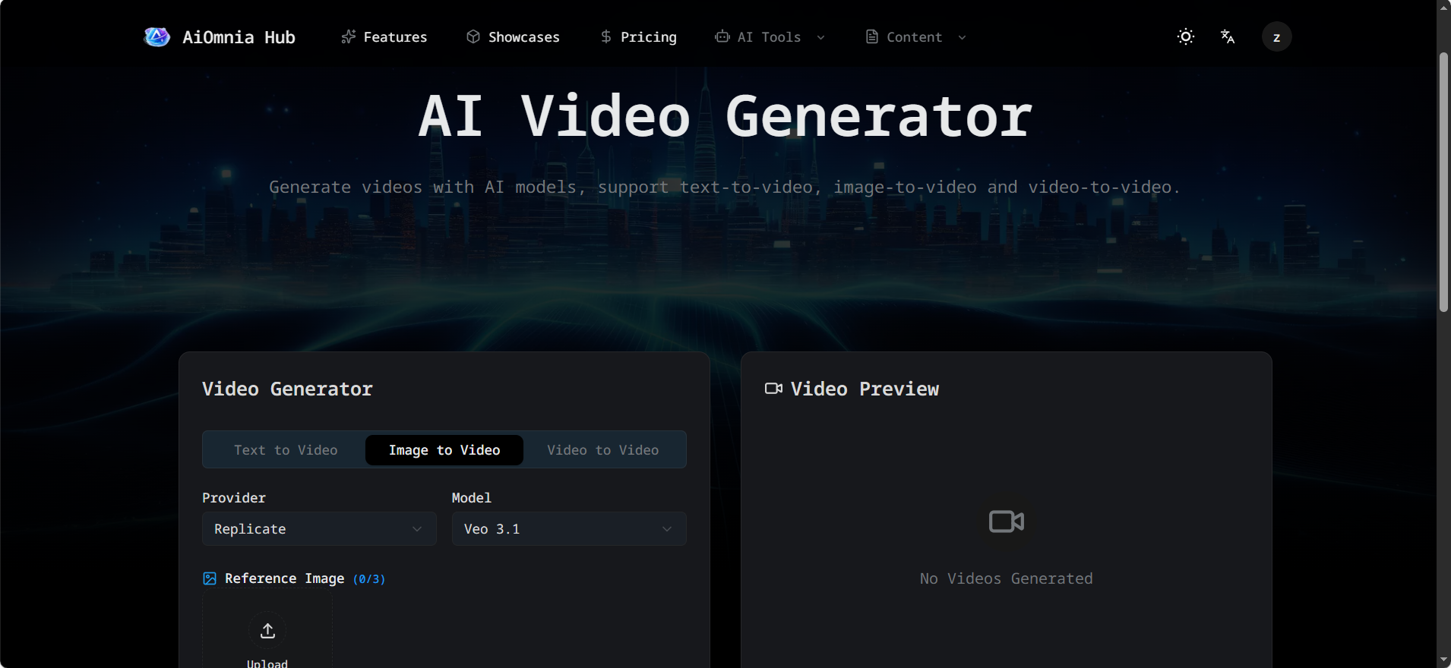Click the 'Video Preview' heading text
The width and height of the screenshot is (1451, 668).
[865, 389]
